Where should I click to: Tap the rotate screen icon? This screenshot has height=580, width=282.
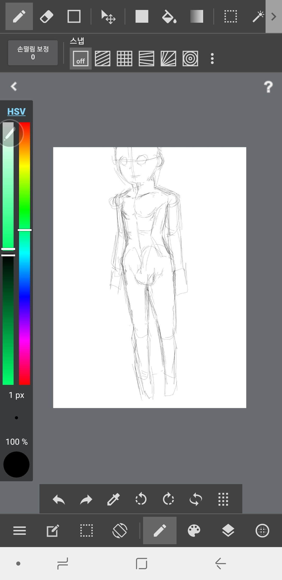120,531
